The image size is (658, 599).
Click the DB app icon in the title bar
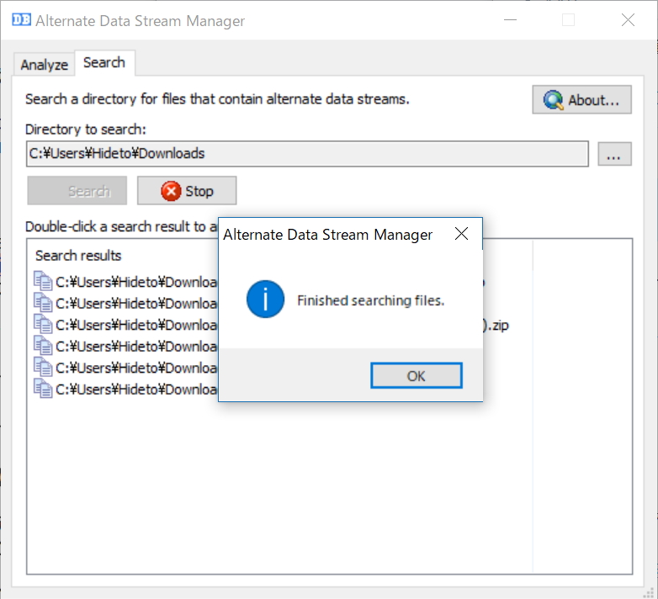click(21, 20)
